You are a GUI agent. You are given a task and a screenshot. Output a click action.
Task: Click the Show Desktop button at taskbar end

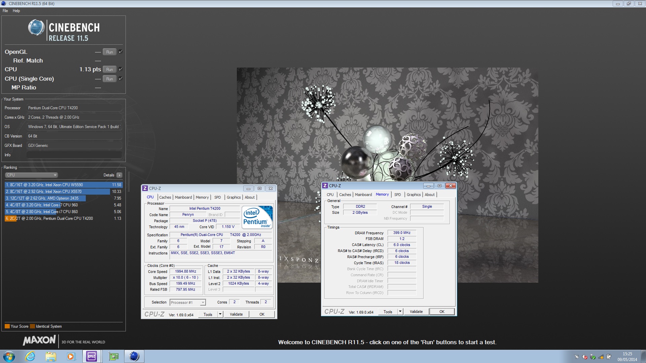pyautogui.click(x=643, y=356)
